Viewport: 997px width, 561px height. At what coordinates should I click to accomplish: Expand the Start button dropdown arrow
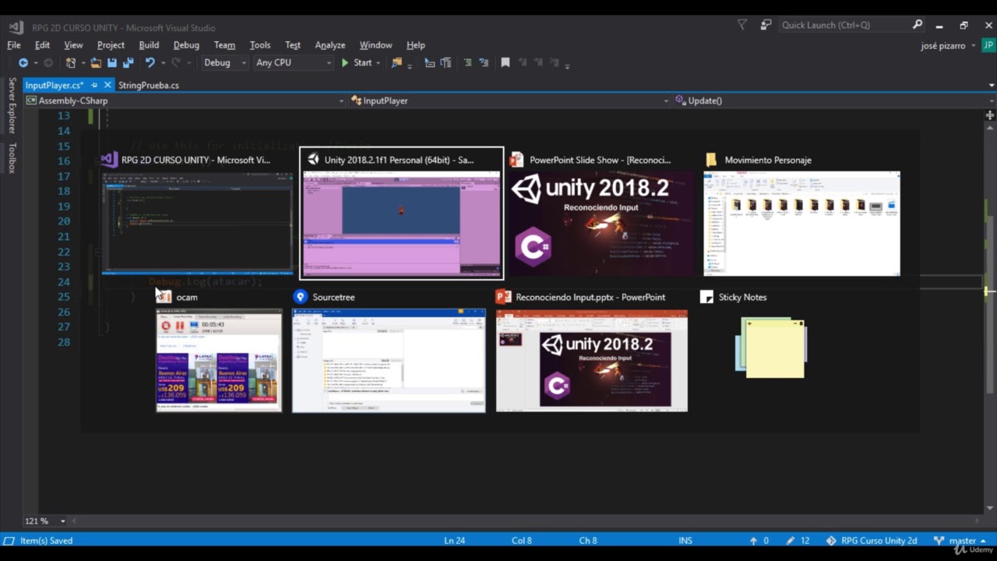379,63
